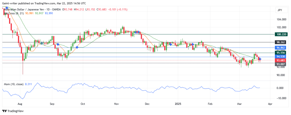This screenshot has width=291, height=115.
Task: Click the Oct label on time axis
Action: 83,104
